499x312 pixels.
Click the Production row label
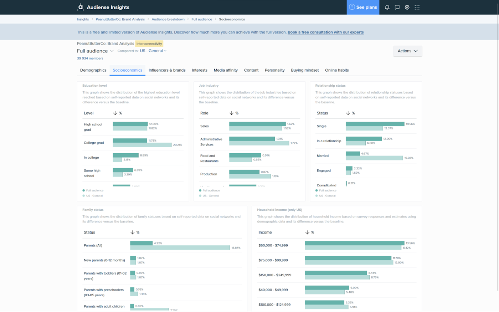point(209,174)
